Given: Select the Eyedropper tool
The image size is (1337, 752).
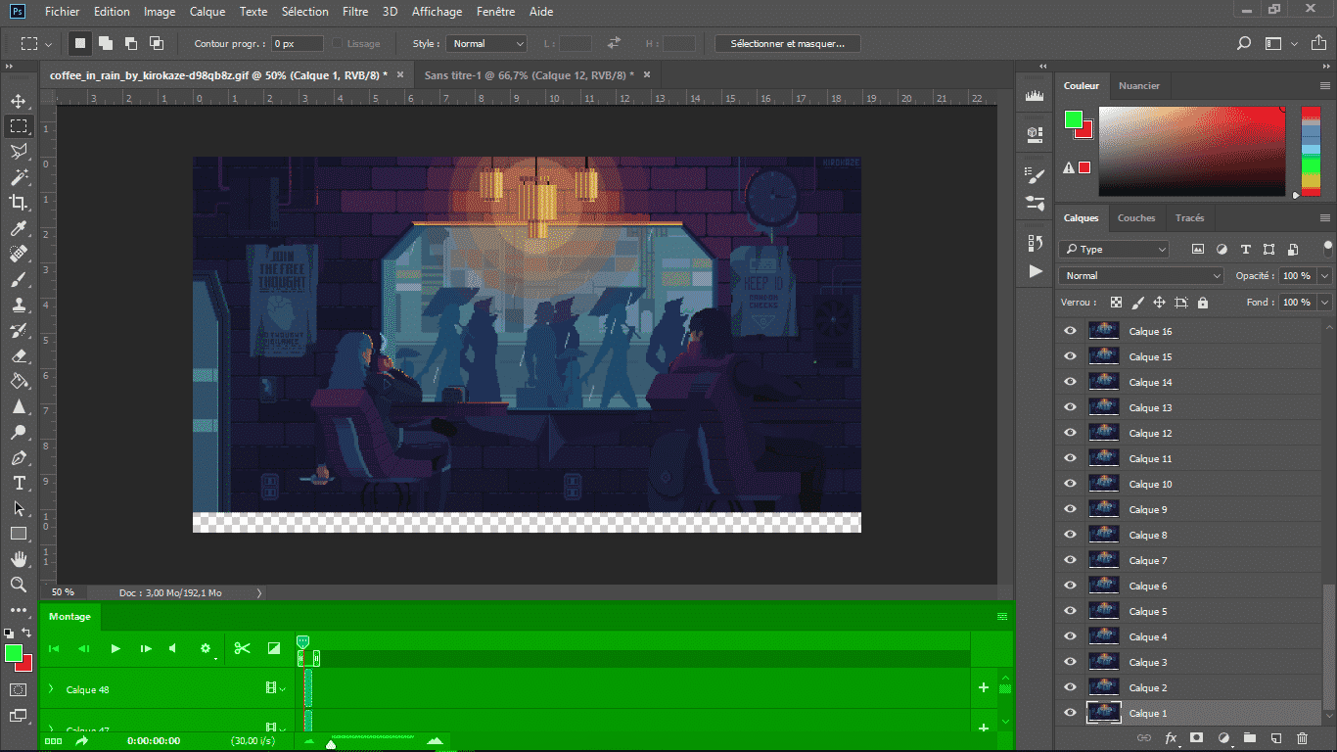Looking at the screenshot, I should 18,228.
